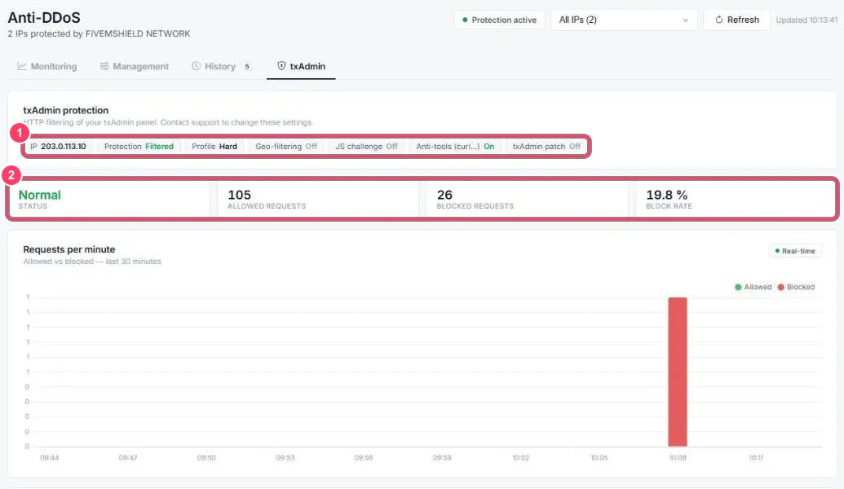Click the Management sliders icon
Screen dimensions: 844x489
tap(104, 66)
